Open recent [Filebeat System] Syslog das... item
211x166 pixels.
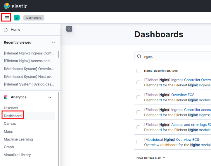[x=29, y=84]
